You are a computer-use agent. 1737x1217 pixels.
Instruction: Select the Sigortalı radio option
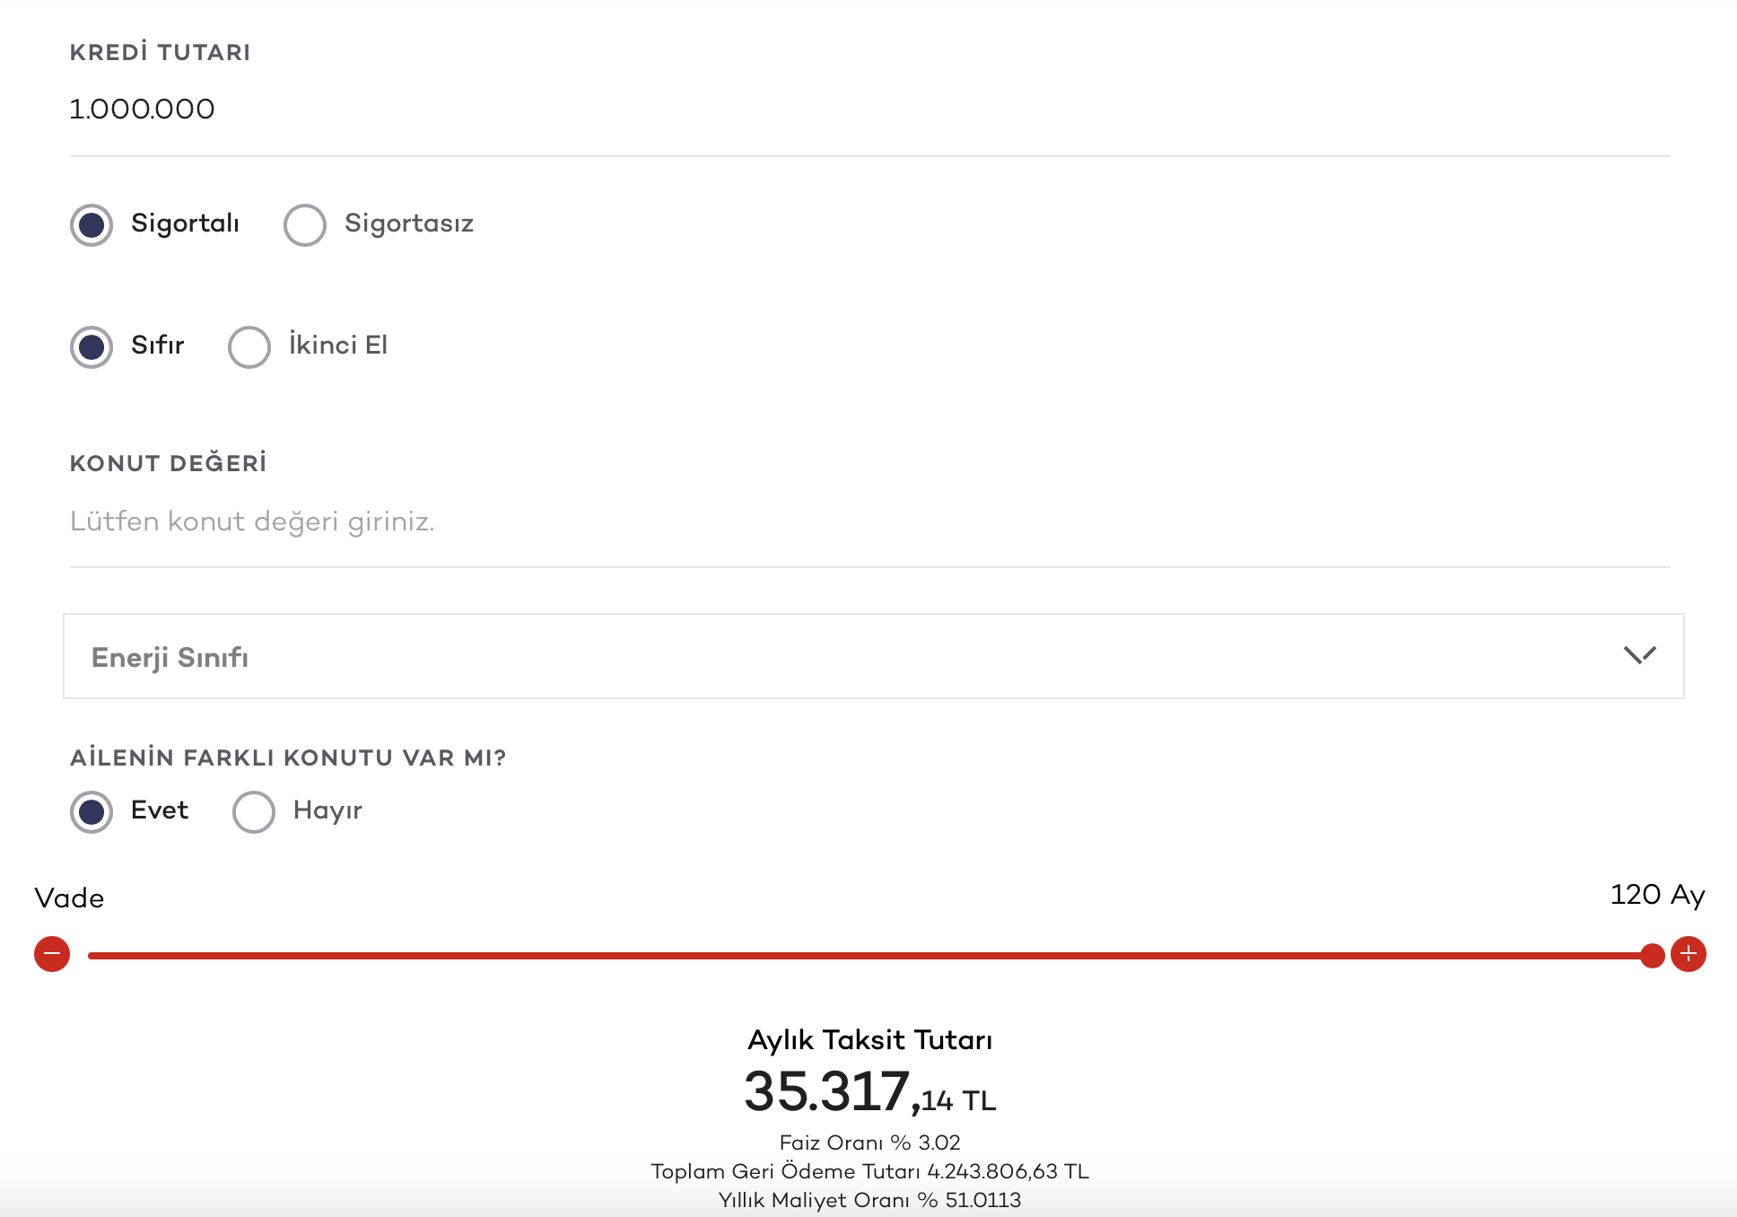click(x=92, y=224)
